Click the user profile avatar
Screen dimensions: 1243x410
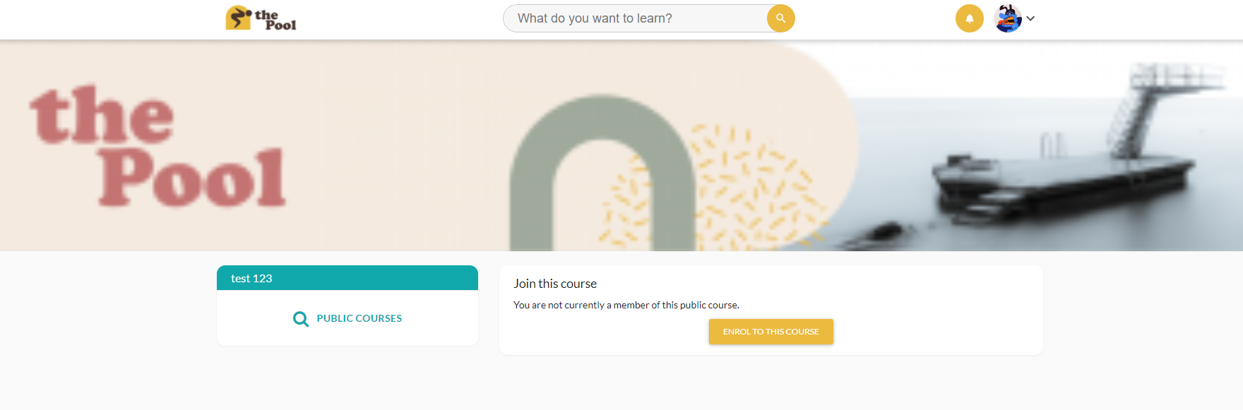1008,18
